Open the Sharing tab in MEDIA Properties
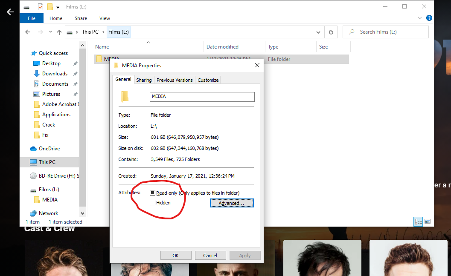The width and height of the screenshot is (451, 276). [x=144, y=80]
